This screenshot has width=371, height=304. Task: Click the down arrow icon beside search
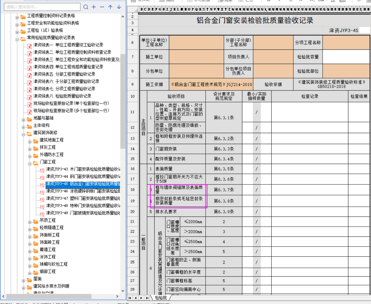tap(119, 7)
